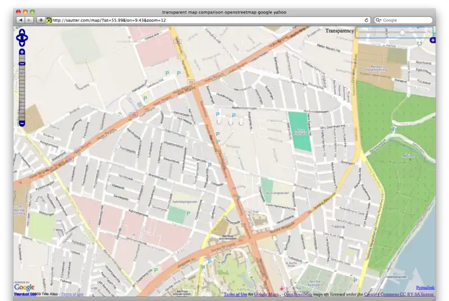Click the Google logo on the map

24,288
